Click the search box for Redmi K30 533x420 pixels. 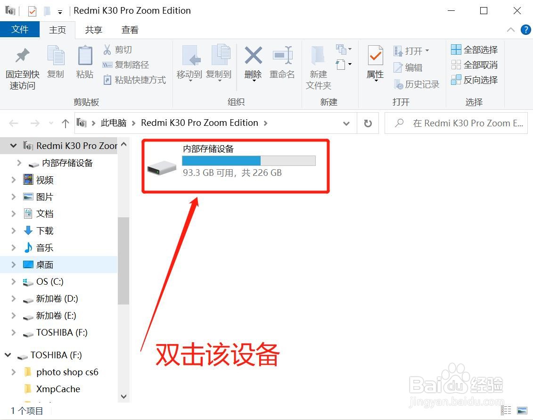456,123
